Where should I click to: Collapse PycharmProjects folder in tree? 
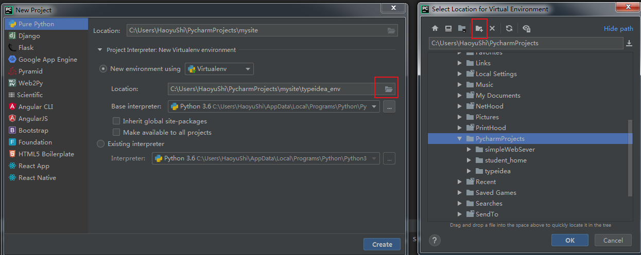click(460, 139)
